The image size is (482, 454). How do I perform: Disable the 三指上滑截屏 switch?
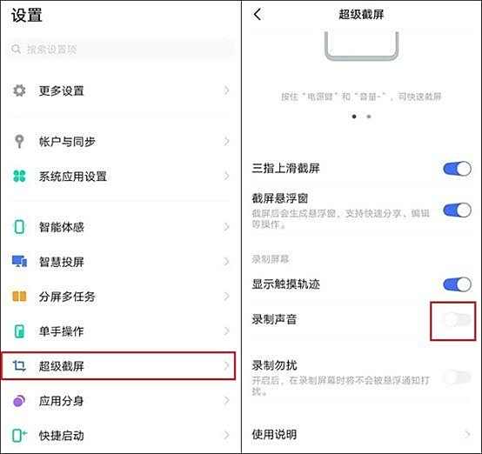457,169
